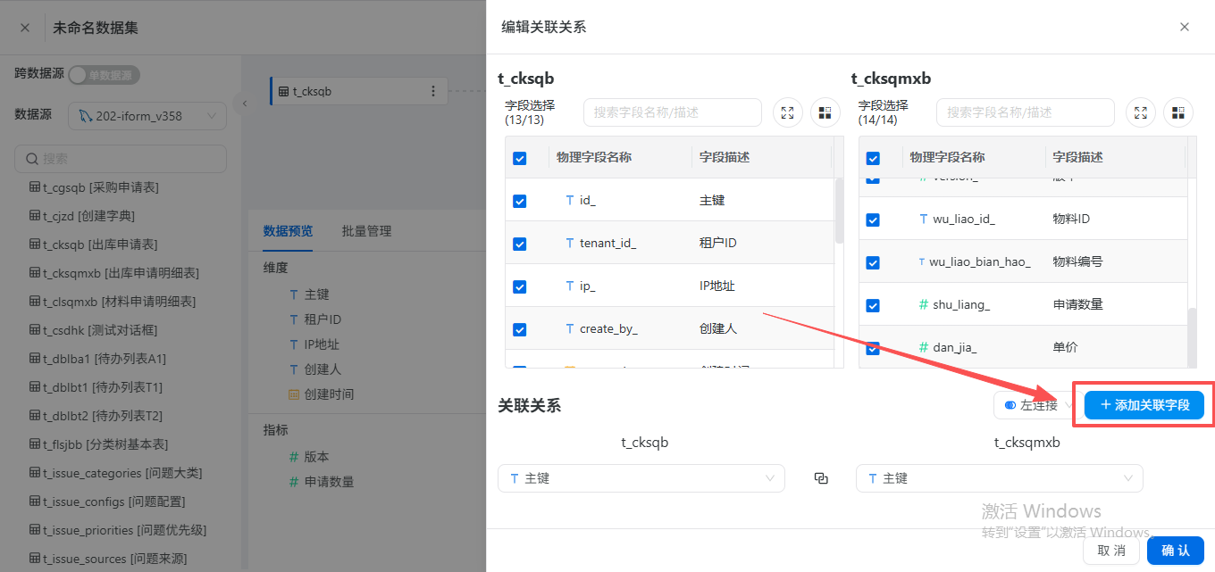Collapse the left panel with the chevron handle
This screenshot has height=572, width=1215.
click(244, 104)
